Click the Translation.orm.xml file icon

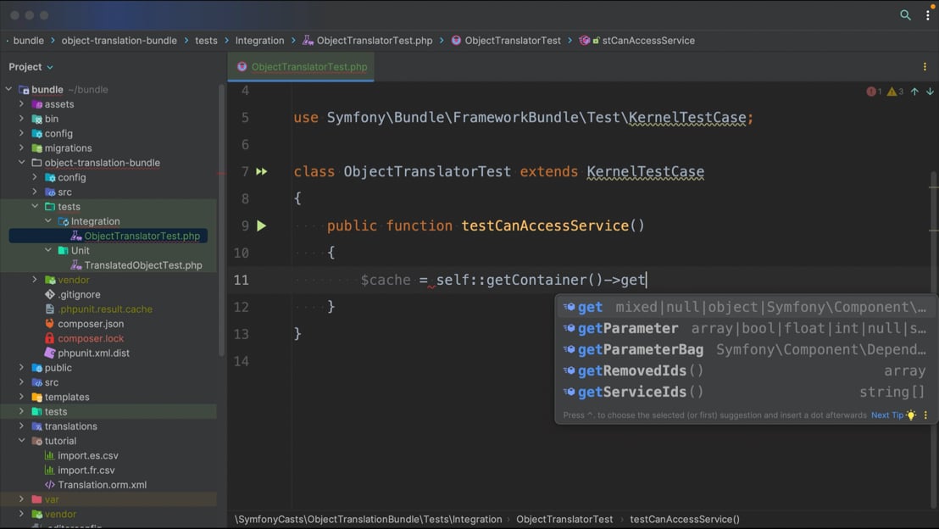coord(50,485)
